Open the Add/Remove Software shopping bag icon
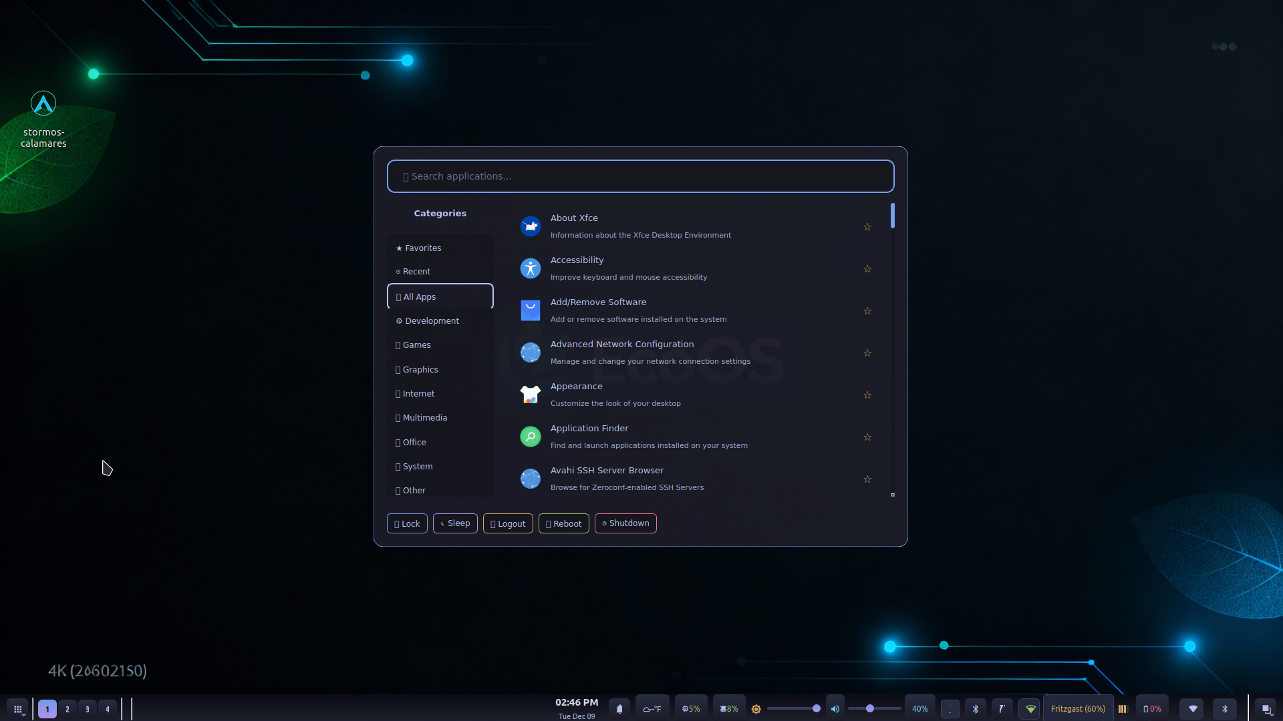 [x=530, y=310]
